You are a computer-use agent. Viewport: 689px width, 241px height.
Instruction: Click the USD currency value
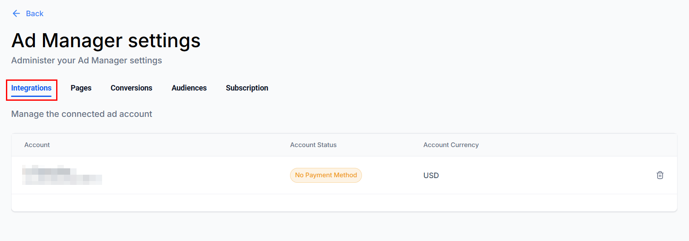click(x=431, y=176)
